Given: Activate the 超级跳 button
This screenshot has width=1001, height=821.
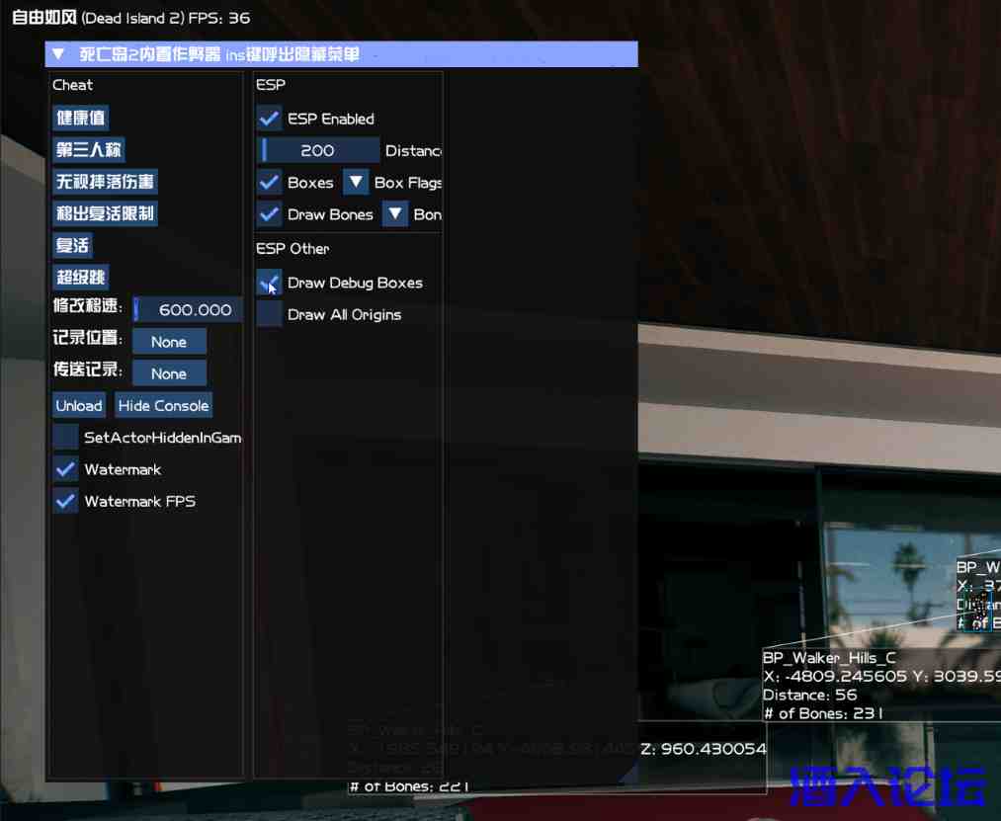Looking at the screenshot, I should coord(80,278).
